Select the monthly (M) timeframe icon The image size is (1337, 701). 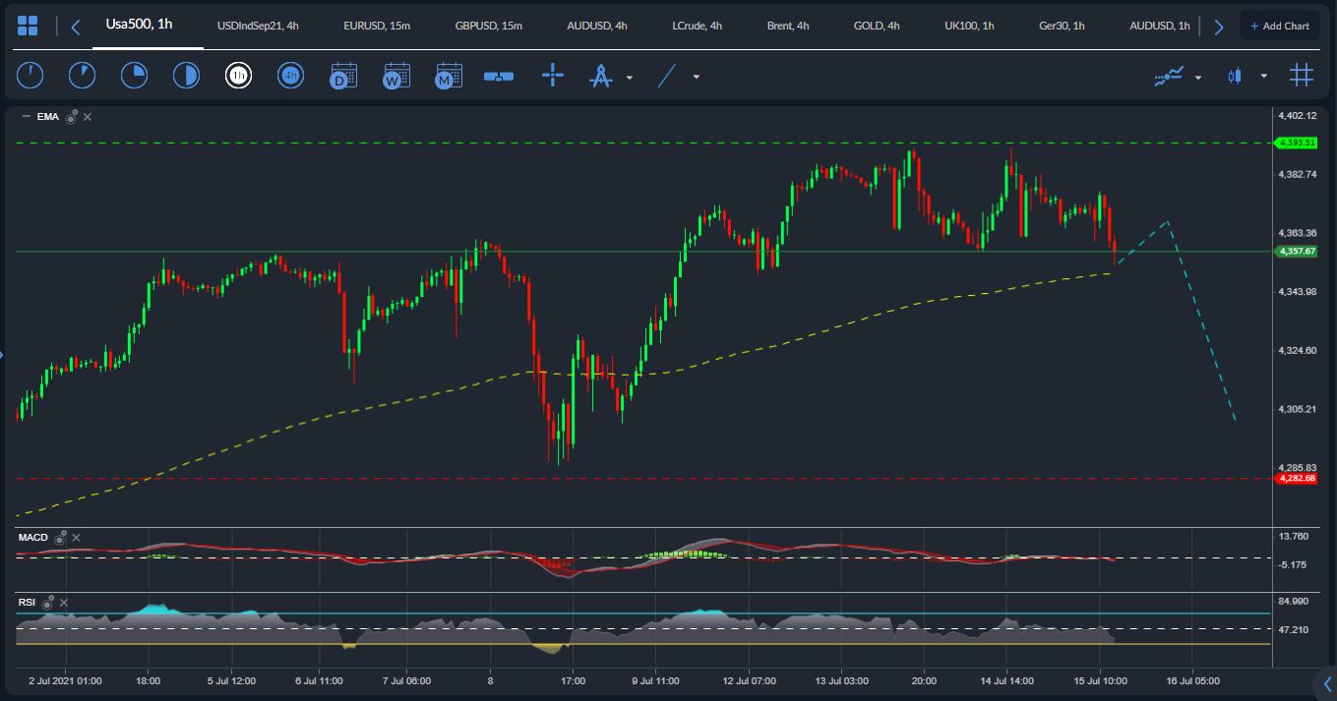449,76
